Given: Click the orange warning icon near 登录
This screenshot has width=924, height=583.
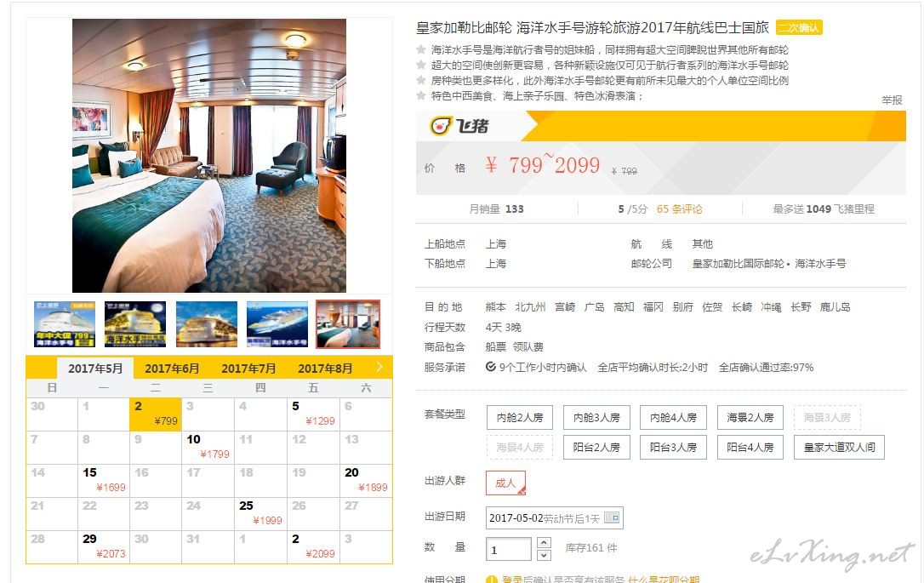Looking at the screenshot, I should (x=492, y=580).
